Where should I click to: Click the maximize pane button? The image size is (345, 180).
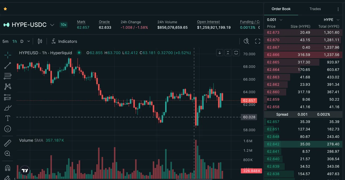point(236,53)
